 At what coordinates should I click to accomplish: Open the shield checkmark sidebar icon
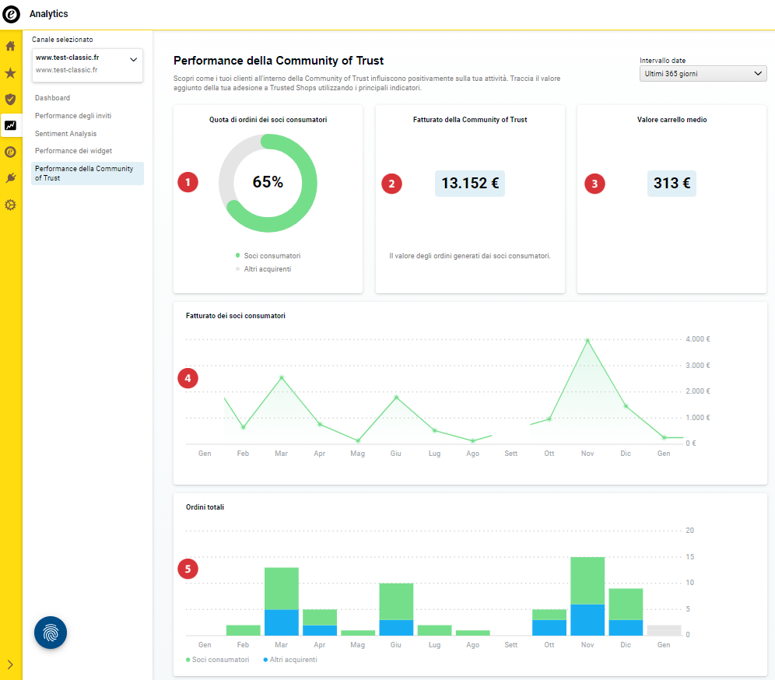coord(10,100)
